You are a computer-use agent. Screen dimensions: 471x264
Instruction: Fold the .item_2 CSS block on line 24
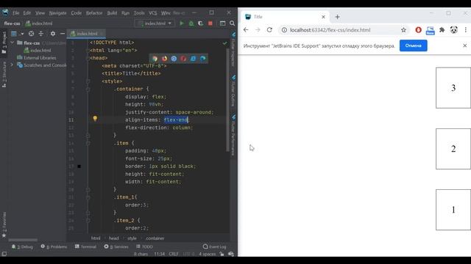(88, 221)
